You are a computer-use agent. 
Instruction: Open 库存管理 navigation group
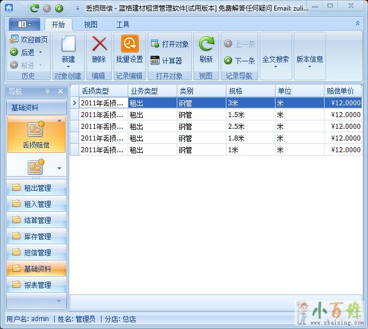(37, 236)
